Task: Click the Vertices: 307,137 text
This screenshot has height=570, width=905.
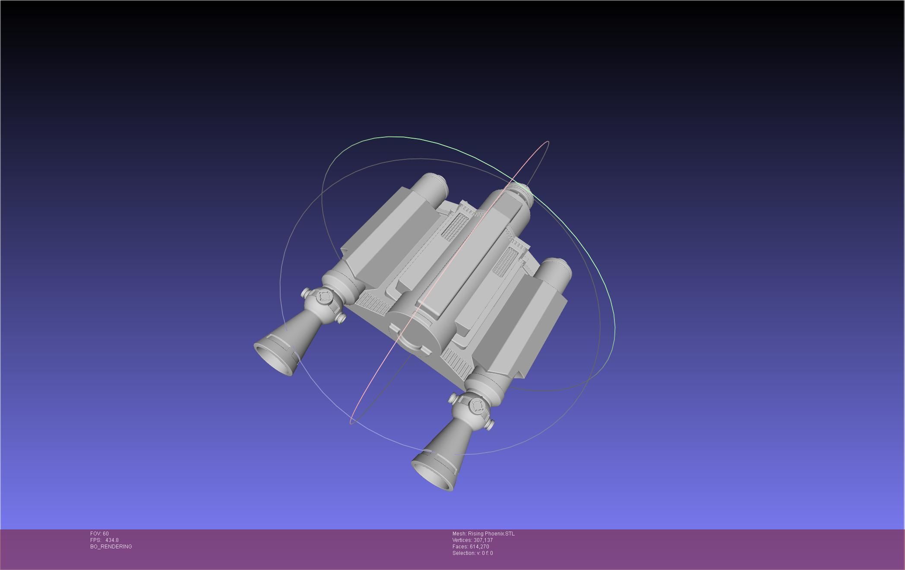Action: (x=472, y=540)
